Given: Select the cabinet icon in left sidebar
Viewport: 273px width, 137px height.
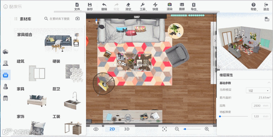Looking at the screenshot, I should (6, 98).
